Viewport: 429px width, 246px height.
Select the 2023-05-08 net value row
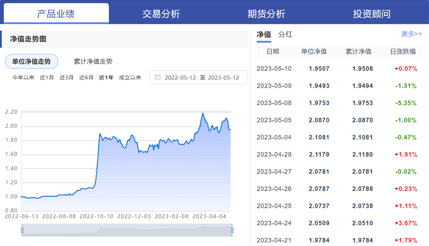click(x=337, y=103)
